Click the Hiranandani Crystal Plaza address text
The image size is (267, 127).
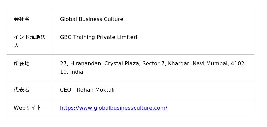105,64
